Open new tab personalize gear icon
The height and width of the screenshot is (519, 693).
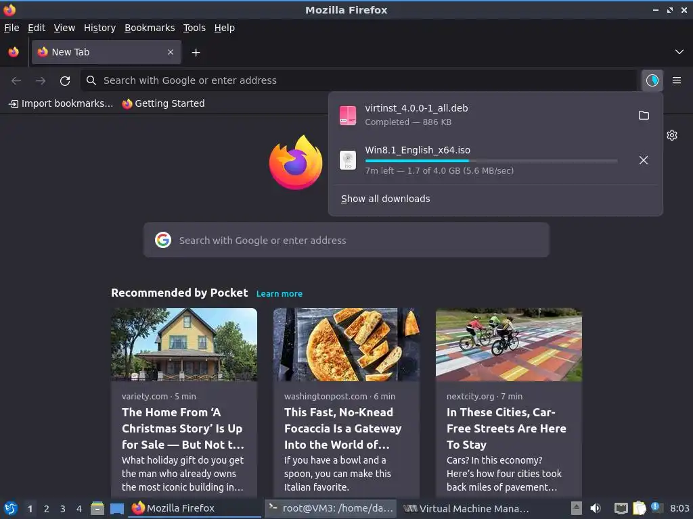672,135
